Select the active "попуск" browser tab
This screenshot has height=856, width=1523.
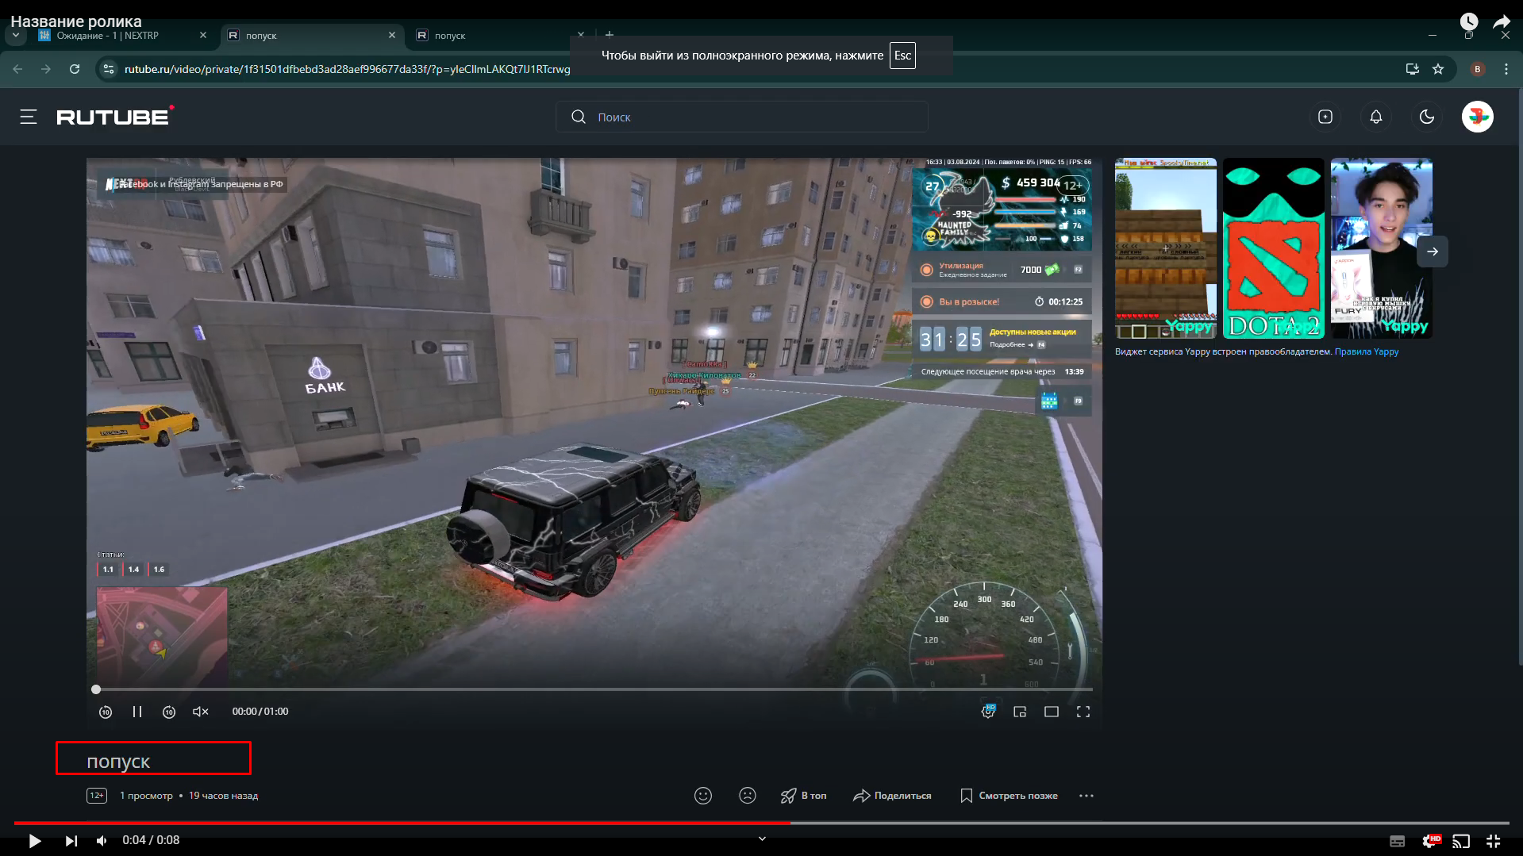point(311,36)
